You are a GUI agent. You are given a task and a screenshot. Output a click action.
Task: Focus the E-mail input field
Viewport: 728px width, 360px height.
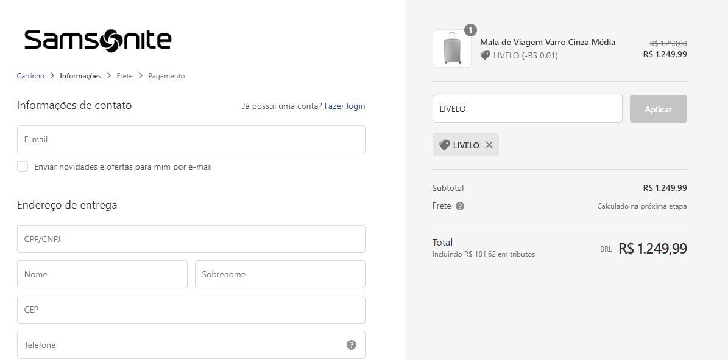pyautogui.click(x=191, y=139)
